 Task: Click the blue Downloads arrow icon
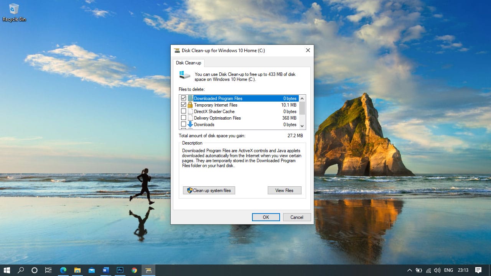point(190,125)
